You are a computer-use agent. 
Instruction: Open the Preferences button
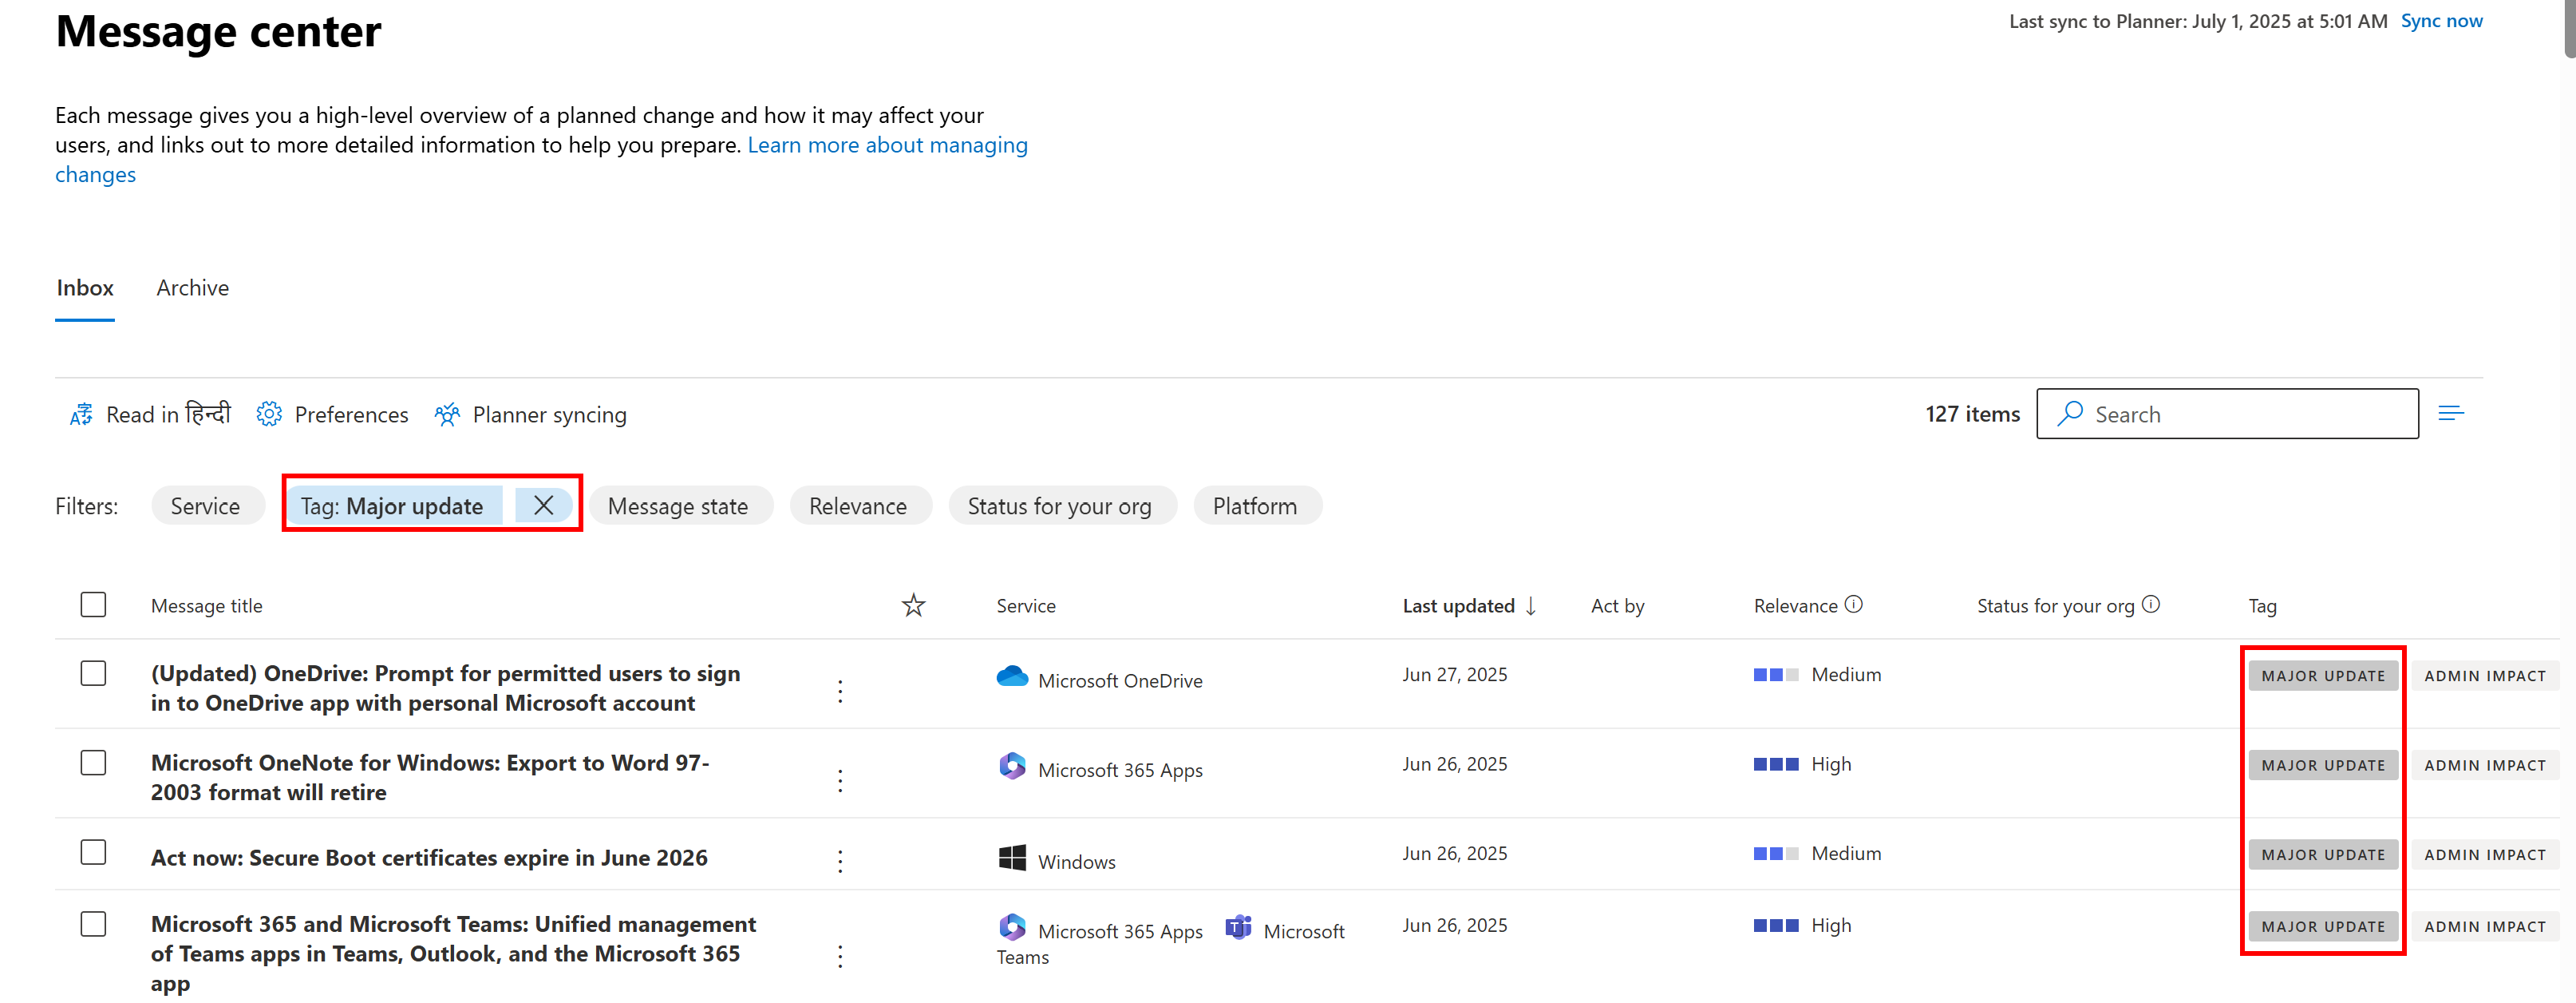tap(332, 414)
